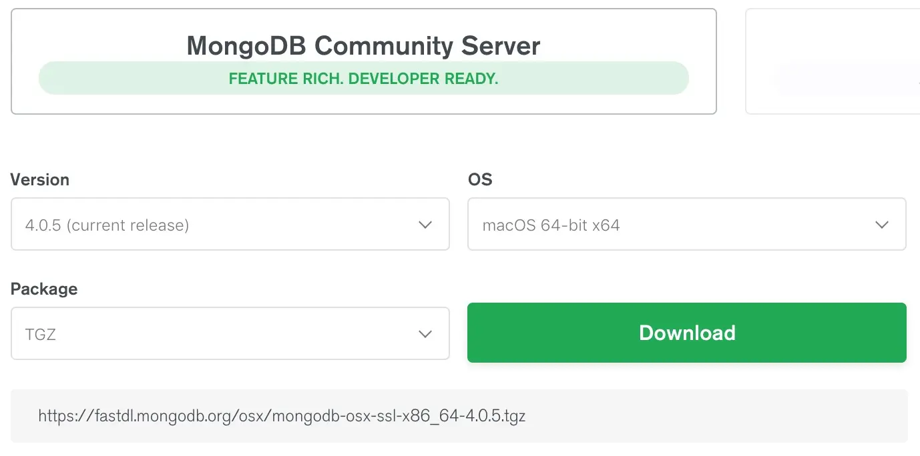This screenshot has height=456, width=920.
Task: Click the Feature Rich. Developer Ready. banner
Action: tap(364, 79)
